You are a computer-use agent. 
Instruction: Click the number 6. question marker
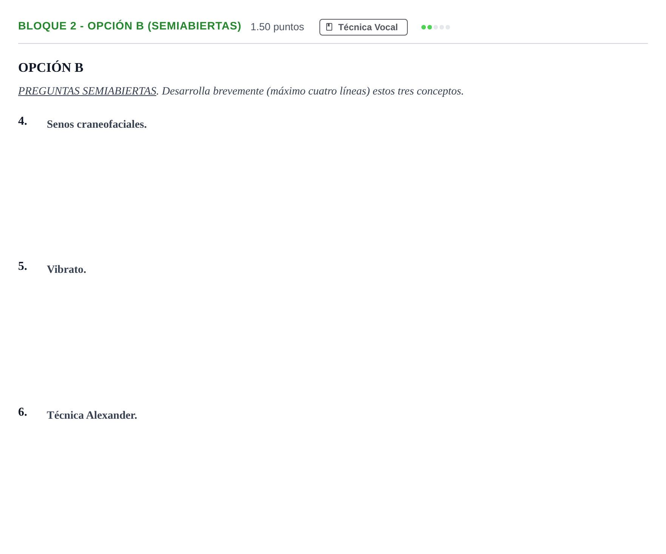tap(23, 412)
